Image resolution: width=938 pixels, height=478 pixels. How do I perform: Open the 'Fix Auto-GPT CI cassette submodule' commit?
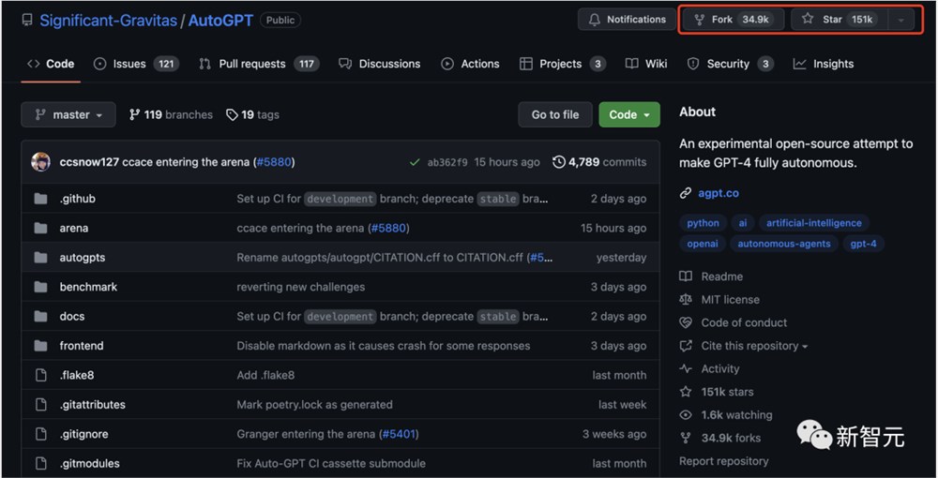click(331, 463)
